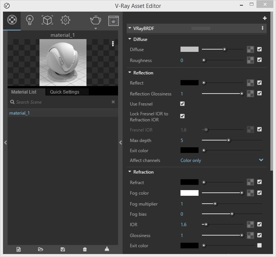
Task: Open IOR texture map slot
Action: pyautogui.click(x=250, y=224)
